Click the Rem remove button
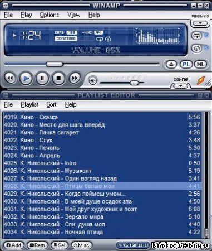 click(37, 245)
